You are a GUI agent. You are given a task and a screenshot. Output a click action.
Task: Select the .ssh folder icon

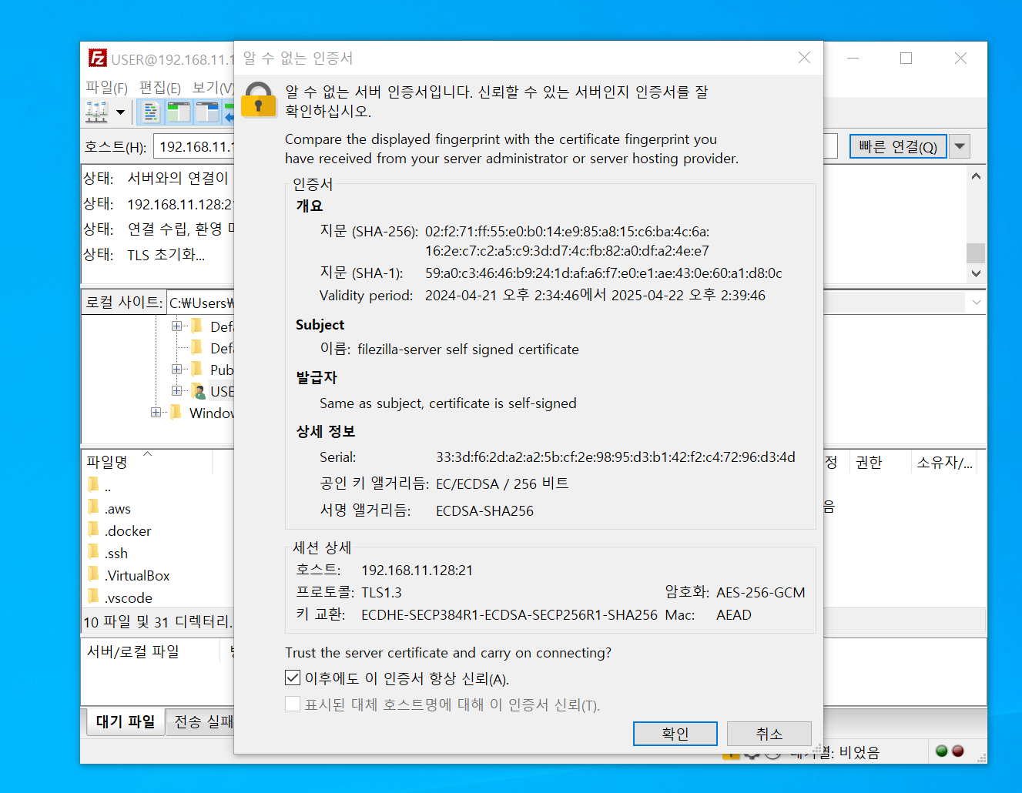(x=93, y=552)
